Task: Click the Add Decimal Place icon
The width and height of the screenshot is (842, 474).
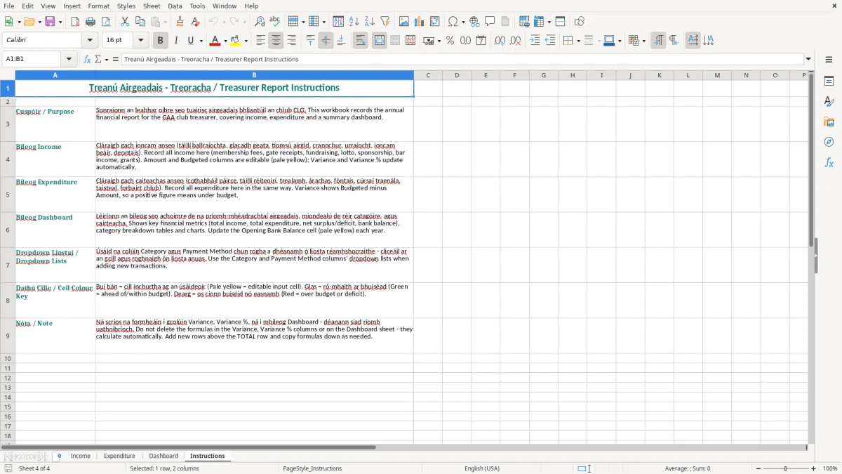Action: [x=500, y=41]
